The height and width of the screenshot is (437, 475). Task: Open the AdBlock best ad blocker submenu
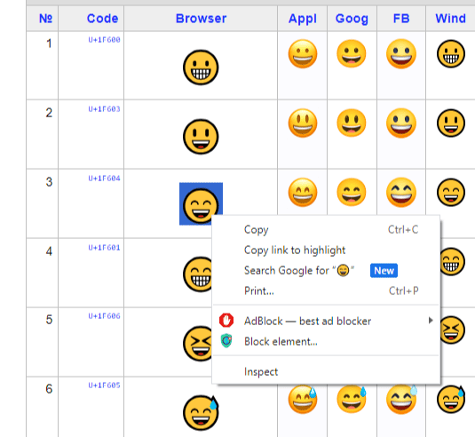tap(326, 321)
